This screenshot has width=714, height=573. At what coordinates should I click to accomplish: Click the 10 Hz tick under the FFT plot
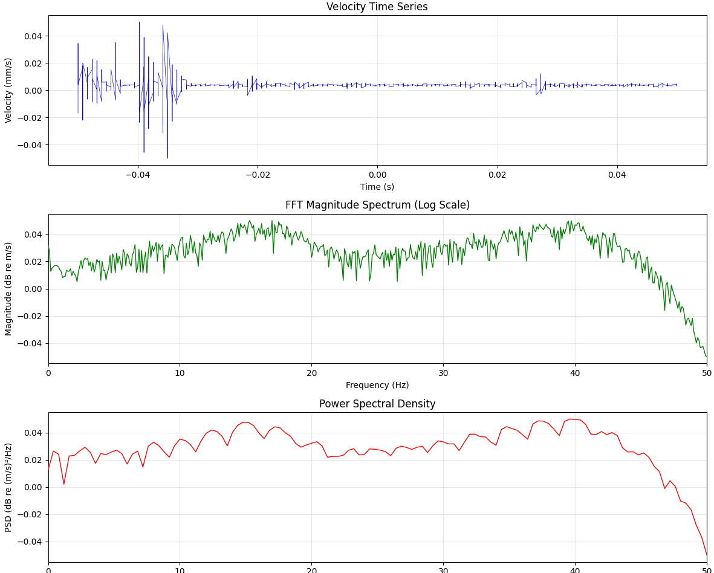tap(180, 372)
